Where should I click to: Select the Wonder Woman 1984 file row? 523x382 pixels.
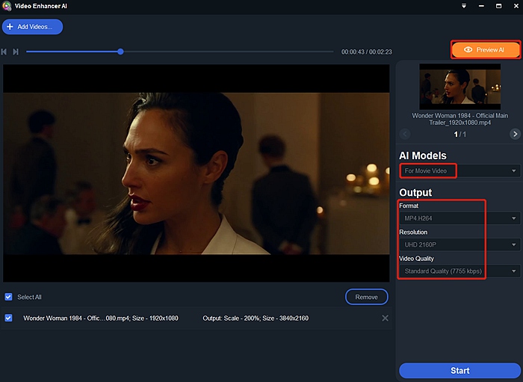tap(196, 318)
